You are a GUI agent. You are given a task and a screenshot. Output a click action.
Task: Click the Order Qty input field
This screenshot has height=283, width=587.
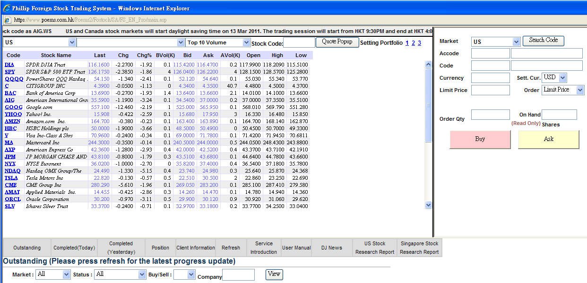(x=490, y=115)
